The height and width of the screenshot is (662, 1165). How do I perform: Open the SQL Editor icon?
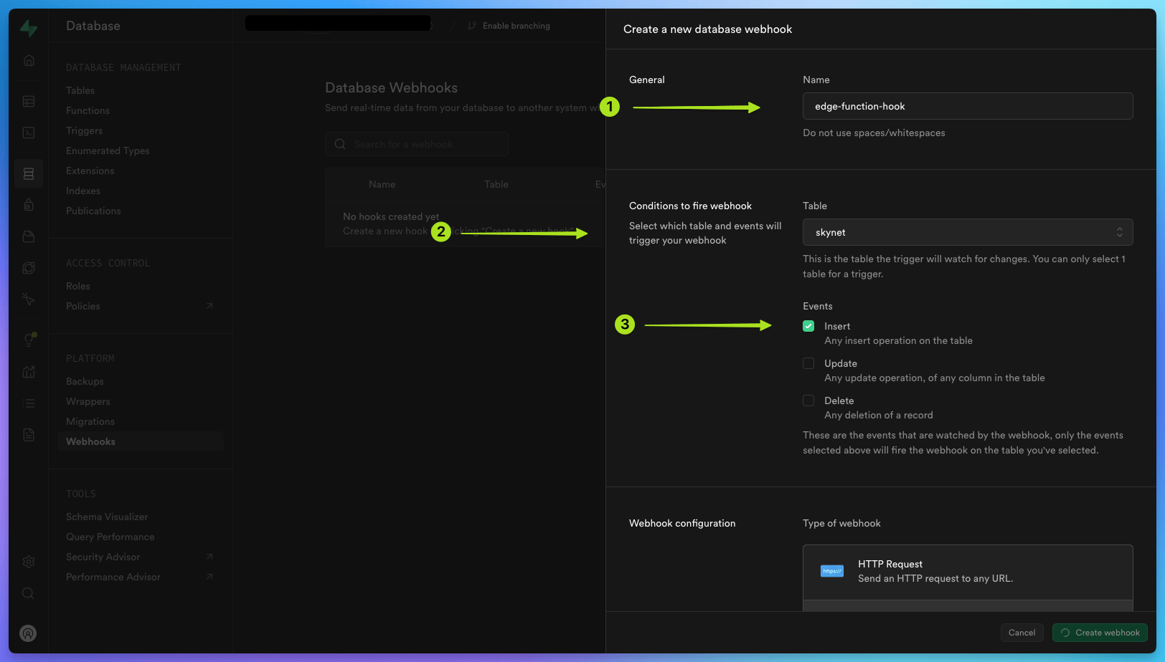tap(29, 133)
